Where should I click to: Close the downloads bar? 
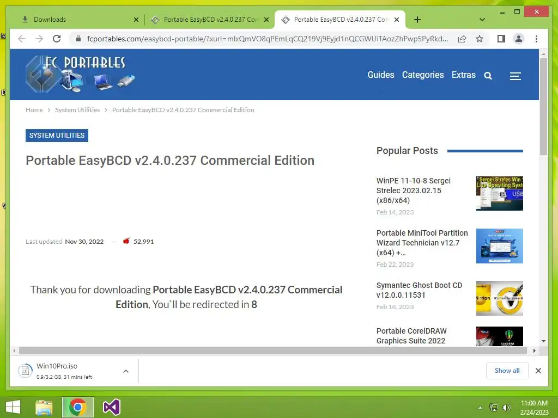538,371
